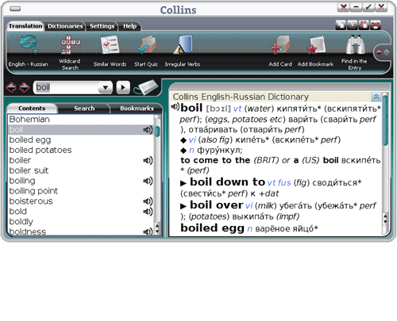Switch translation direction English - Russian
Image resolution: width=397 pixels, height=321 pixels.
pyautogui.click(x=28, y=51)
